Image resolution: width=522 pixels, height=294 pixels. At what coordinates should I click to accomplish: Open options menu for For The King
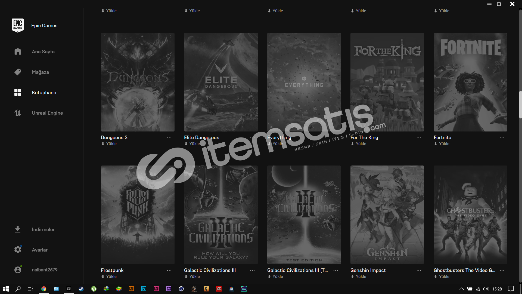[x=419, y=138]
